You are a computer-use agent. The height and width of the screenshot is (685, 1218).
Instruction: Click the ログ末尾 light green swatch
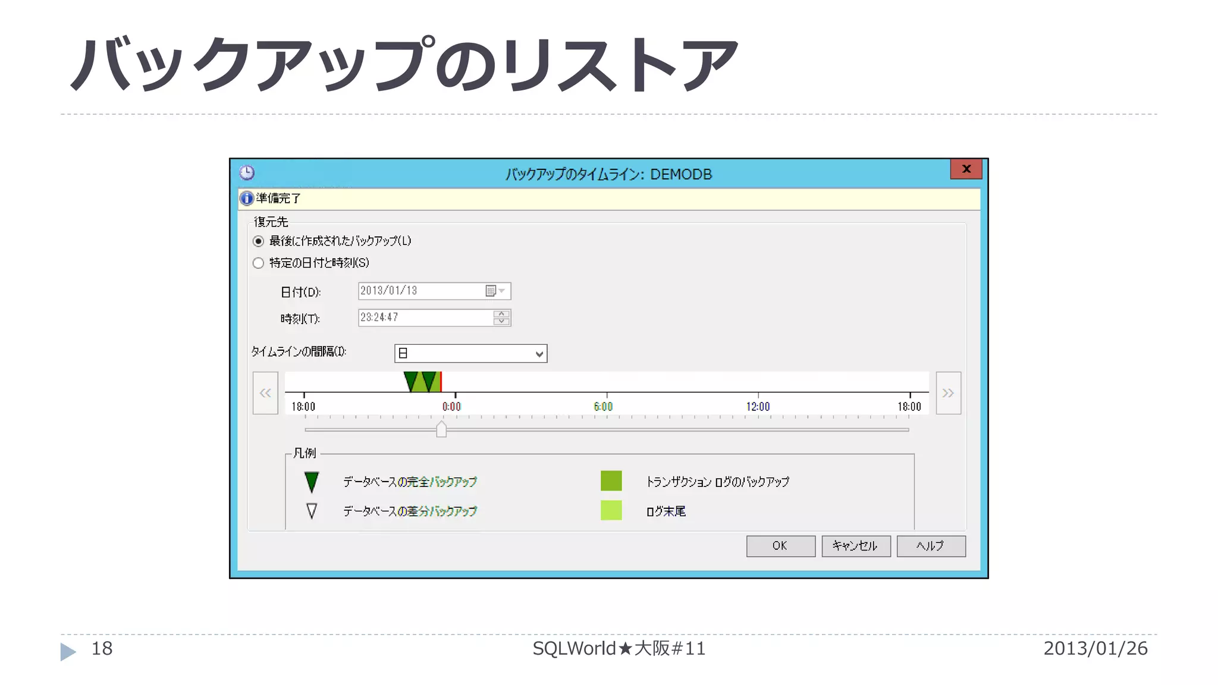click(611, 510)
